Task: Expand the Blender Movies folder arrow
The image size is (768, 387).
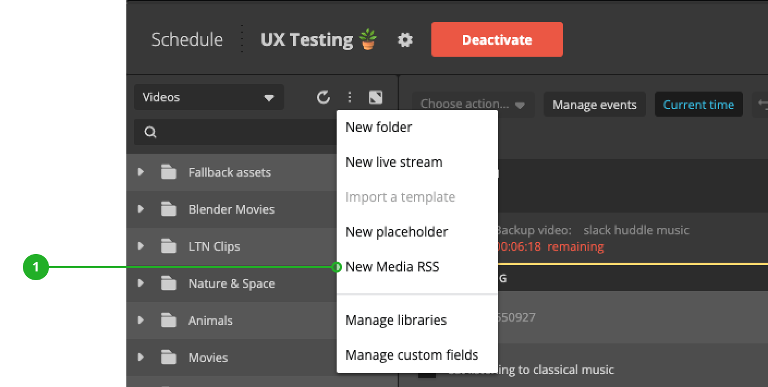Action: [141, 209]
